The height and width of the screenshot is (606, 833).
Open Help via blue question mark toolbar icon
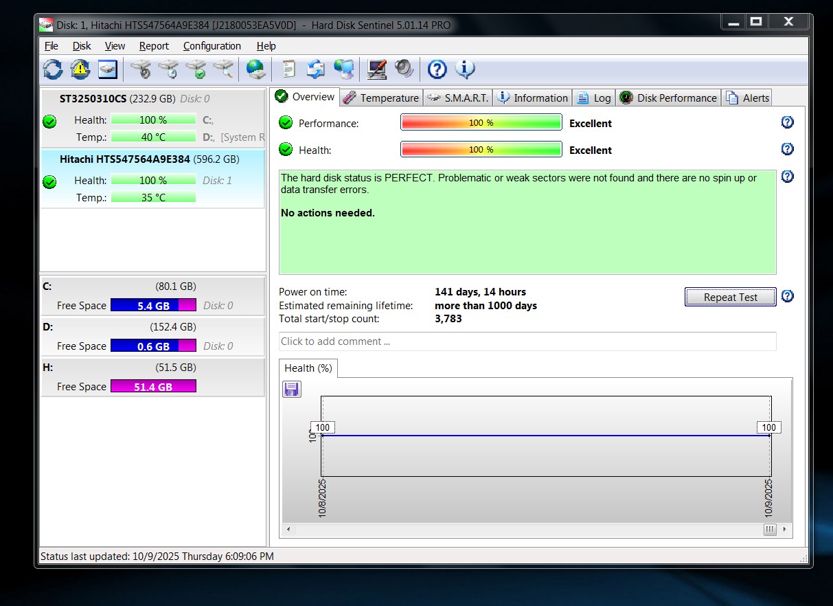[437, 69]
